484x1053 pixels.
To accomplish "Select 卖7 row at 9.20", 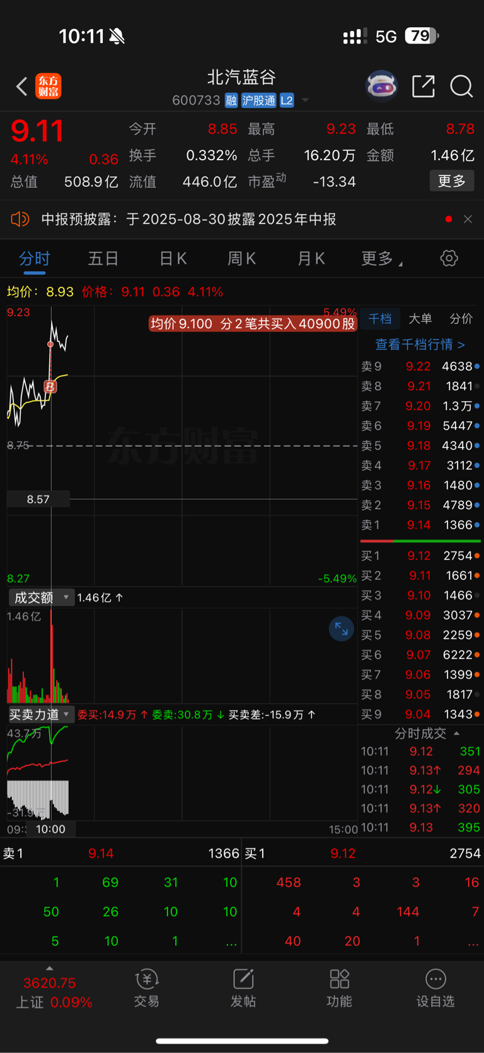I will [420, 406].
